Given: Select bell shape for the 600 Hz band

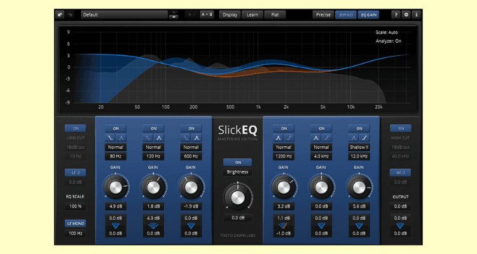Looking at the screenshot, I should pos(197,138).
